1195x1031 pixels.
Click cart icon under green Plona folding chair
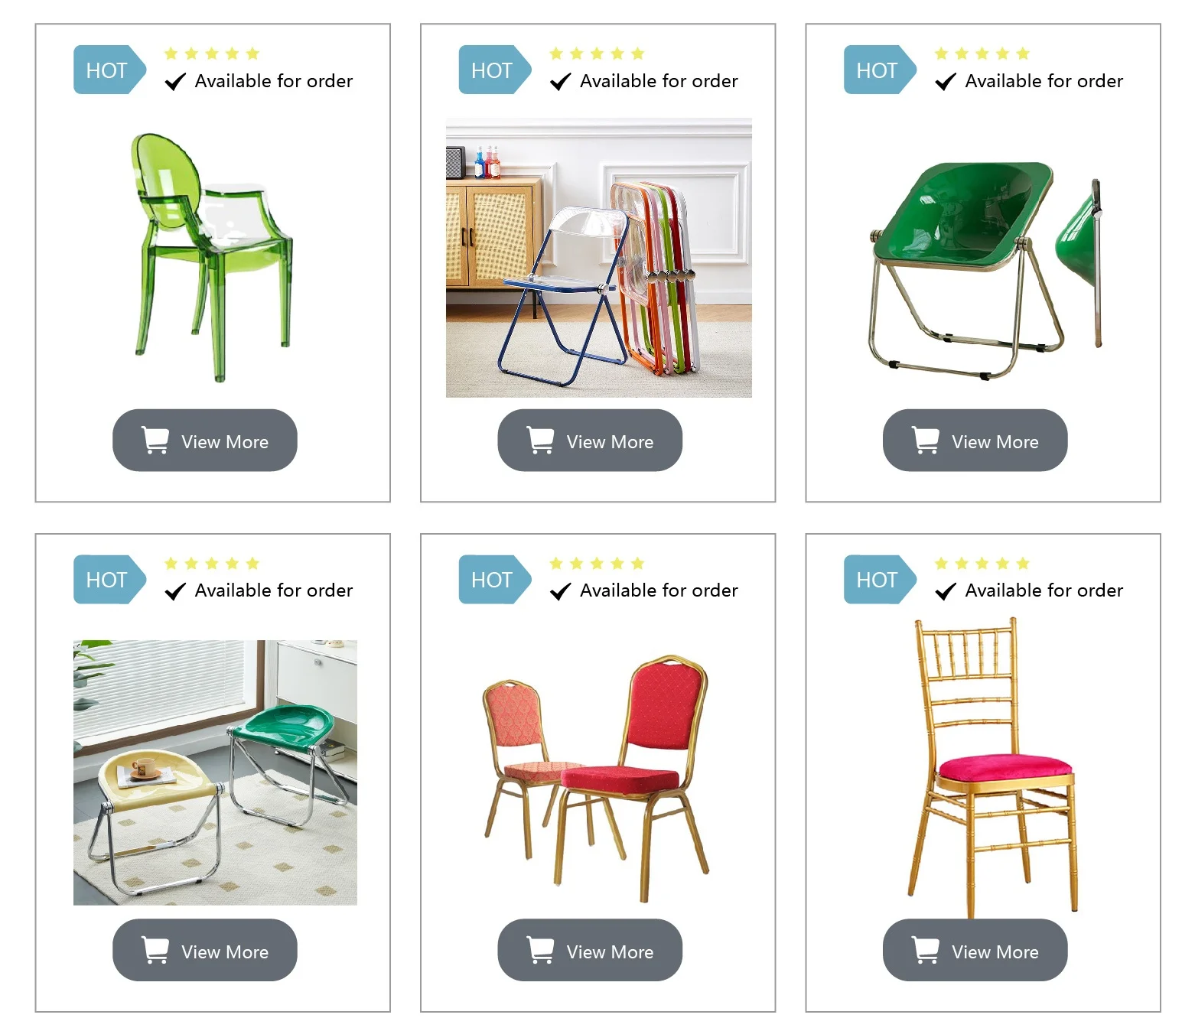coord(926,441)
